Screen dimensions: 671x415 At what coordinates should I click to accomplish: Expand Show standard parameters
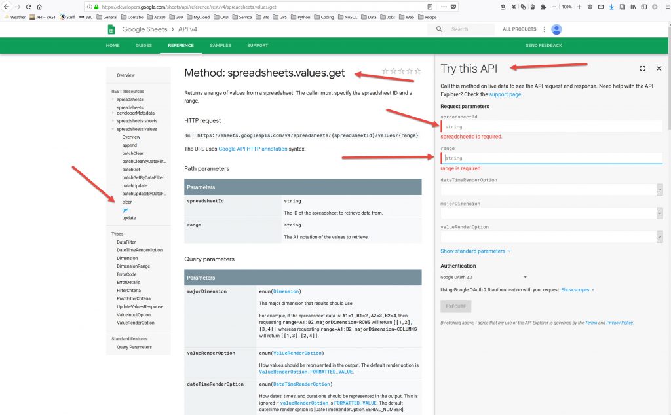click(475, 251)
